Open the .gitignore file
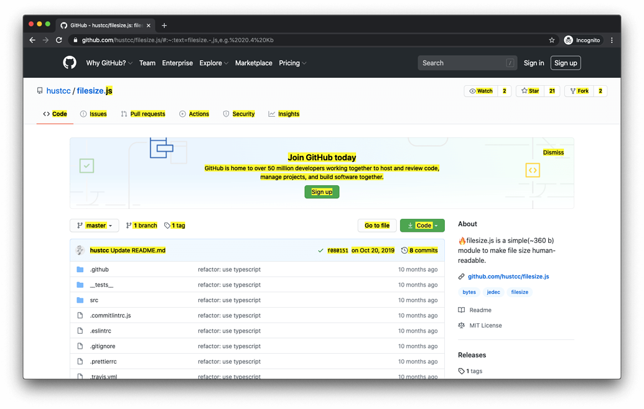Viewport: 644px width, 409px height. (x=103, y=346)
